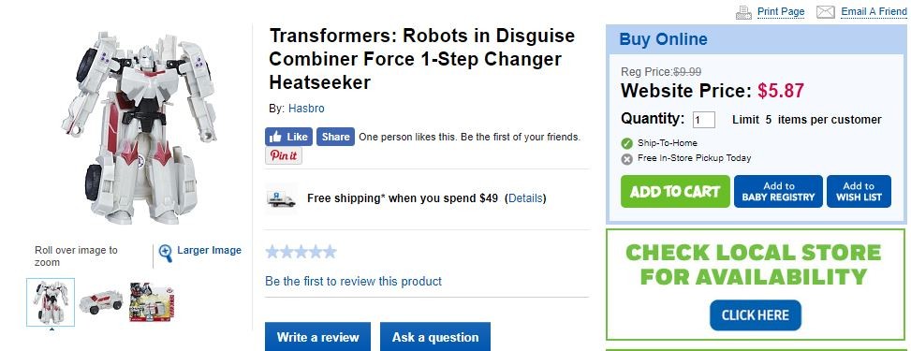Select the car mode thumbnail
The width and height of the screenshot is (911, 351).
coord(101,301)
